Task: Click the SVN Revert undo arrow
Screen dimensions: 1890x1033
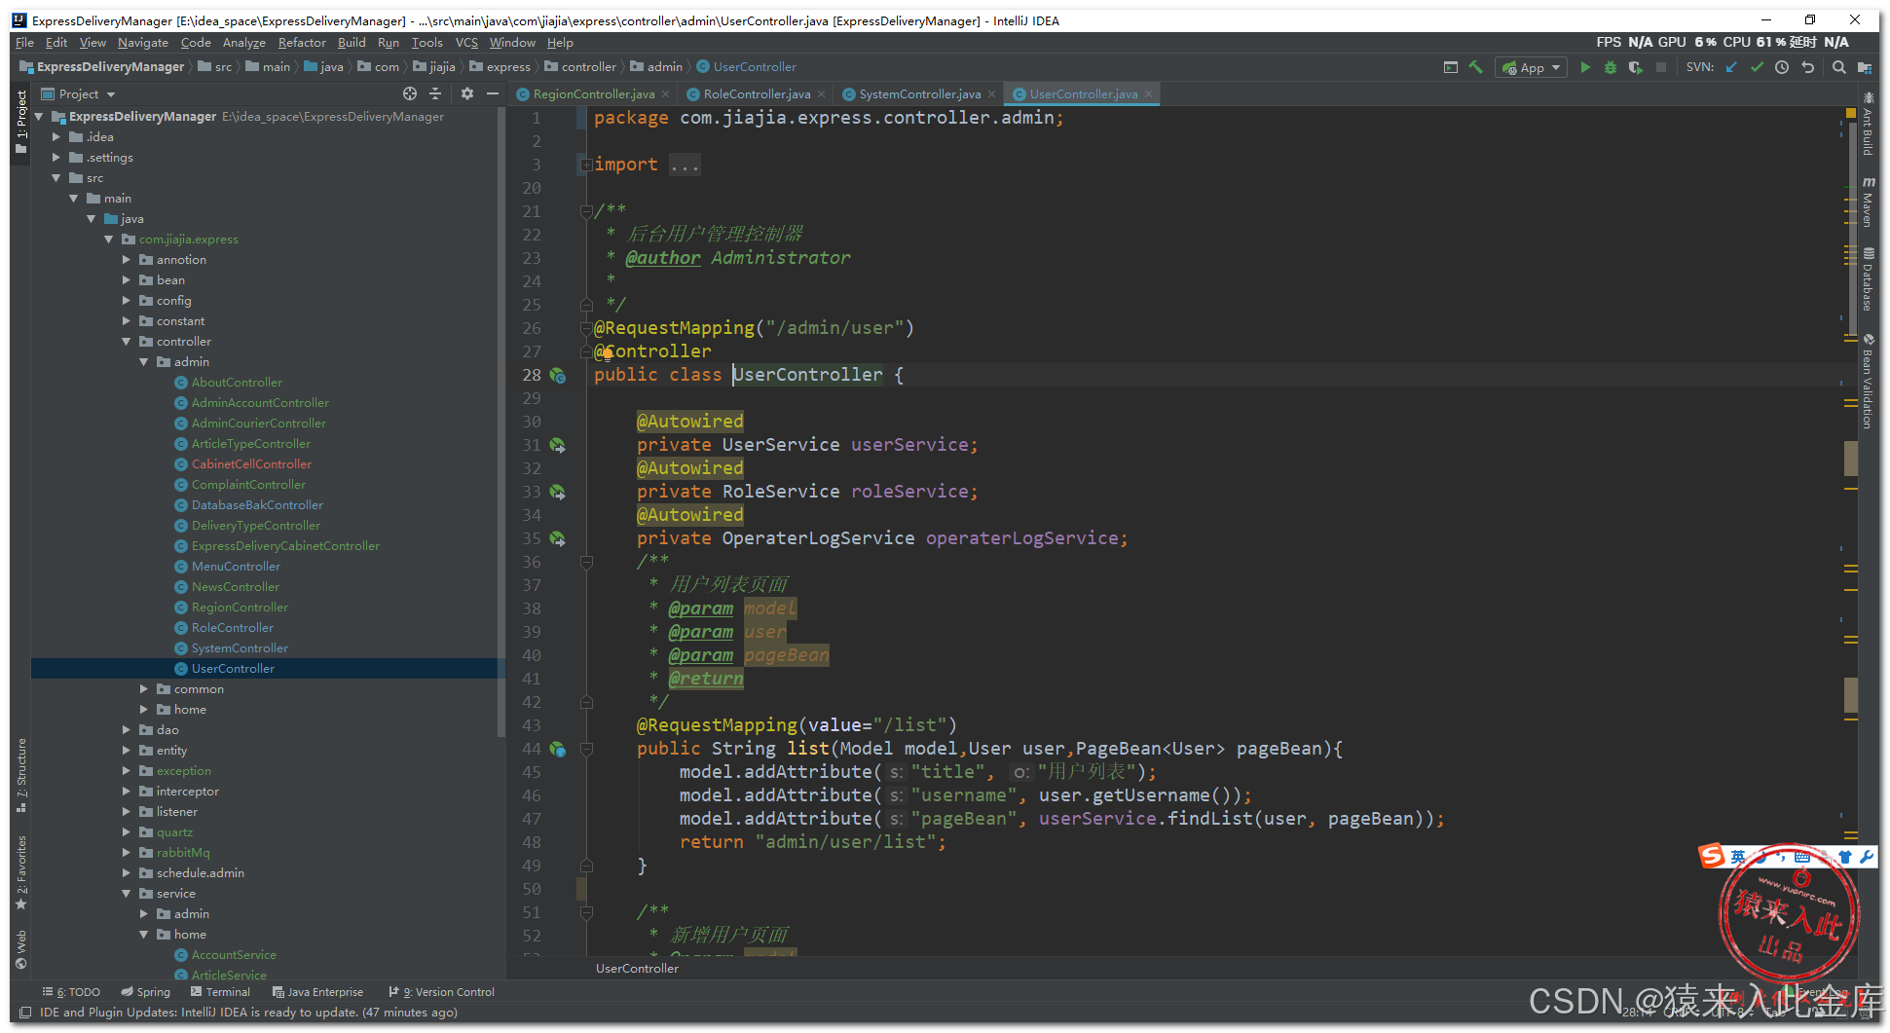Action: 1808,67
